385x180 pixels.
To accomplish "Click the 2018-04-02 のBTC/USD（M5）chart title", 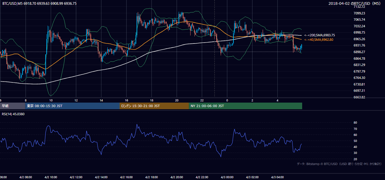I will click(x=355, y=3).
